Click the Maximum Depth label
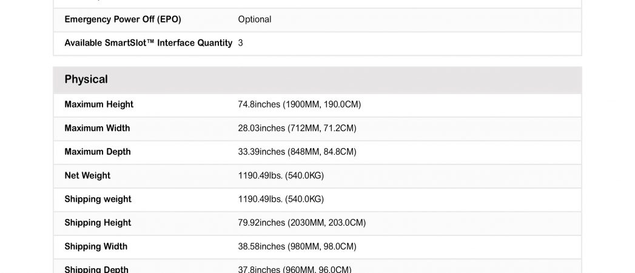635x273 pixels. [98, 152]
